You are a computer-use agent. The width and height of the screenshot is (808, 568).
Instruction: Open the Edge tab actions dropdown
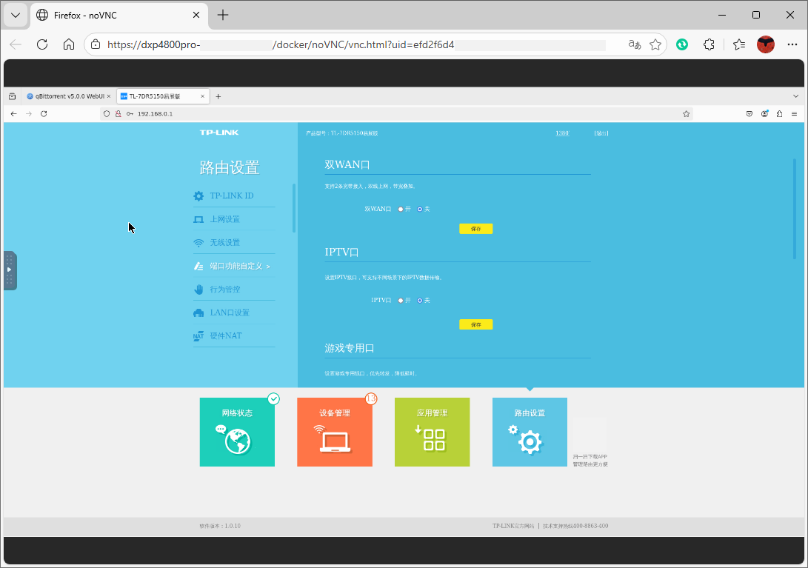[x=16, y=15]
